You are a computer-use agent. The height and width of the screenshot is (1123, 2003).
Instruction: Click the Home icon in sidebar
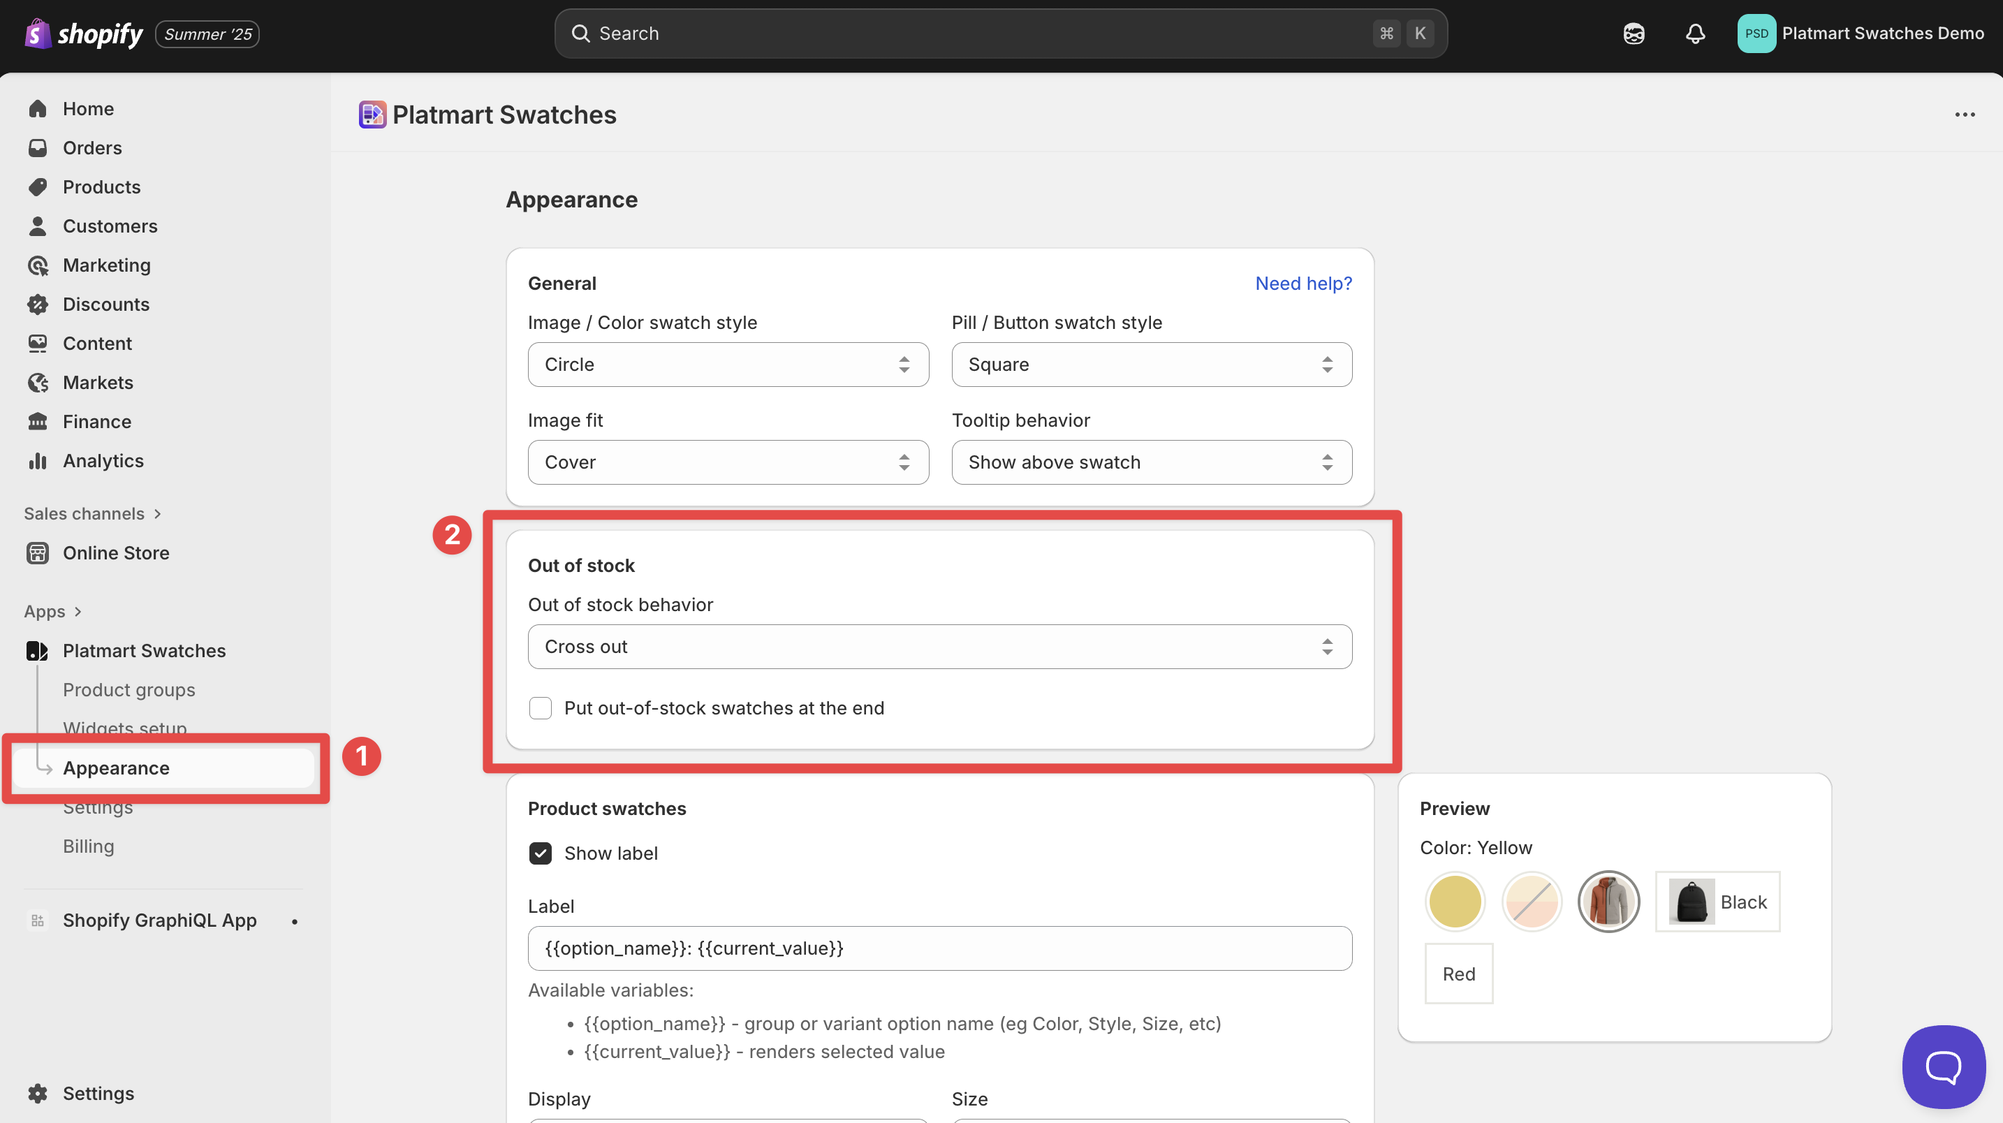(x=37, y=109)
